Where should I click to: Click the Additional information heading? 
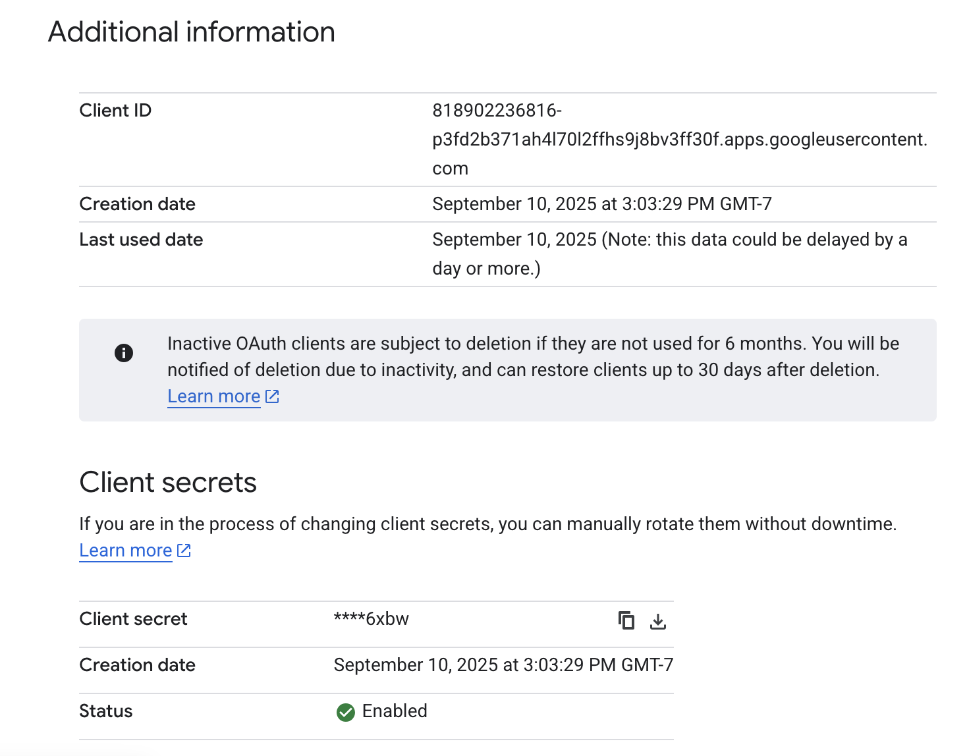pyautogui.click(x=192, y=32)
